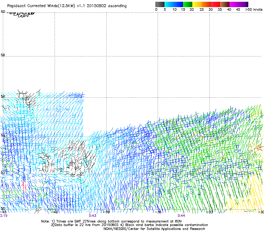Click the latitude label '54'
264x231 pixels.
[x=3, y=135]
